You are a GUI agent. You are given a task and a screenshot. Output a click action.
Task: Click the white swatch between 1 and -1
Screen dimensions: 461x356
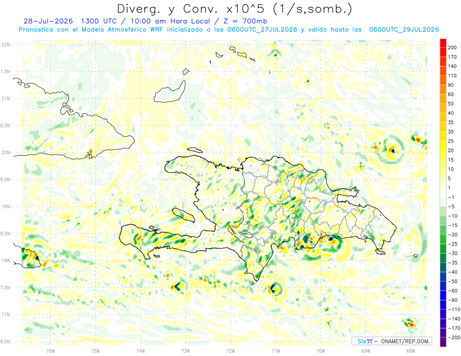[x=443, y=192]
